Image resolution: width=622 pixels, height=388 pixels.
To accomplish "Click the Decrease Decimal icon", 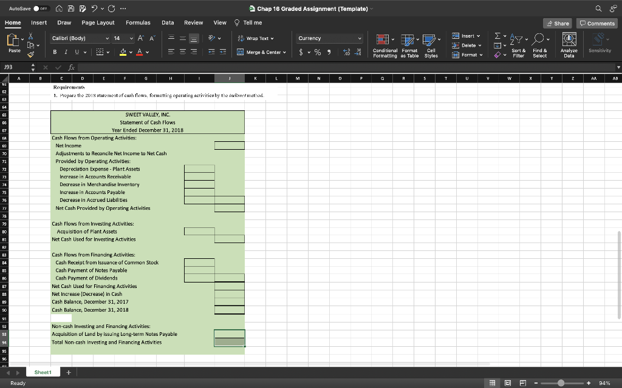I will pos(358,52).
